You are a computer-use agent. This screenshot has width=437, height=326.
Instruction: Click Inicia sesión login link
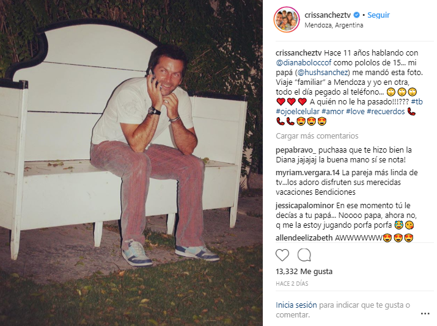click(296, 305)
